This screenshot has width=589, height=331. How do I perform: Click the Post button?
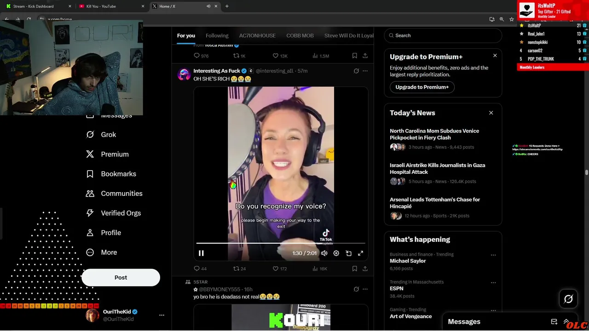click(121, 278)
